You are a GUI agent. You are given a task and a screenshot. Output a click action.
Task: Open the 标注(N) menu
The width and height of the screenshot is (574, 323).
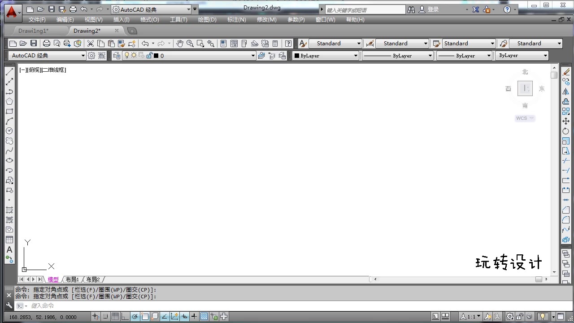coord(236,20)
